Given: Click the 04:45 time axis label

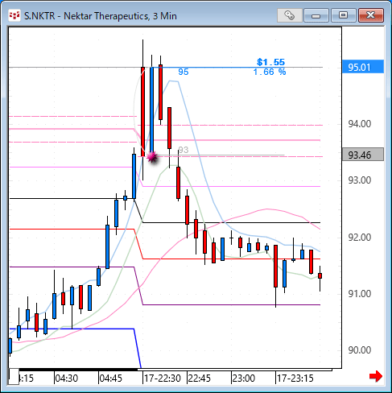Looking at the screenshot, I should pyautogui.click(x=110, y=379).
